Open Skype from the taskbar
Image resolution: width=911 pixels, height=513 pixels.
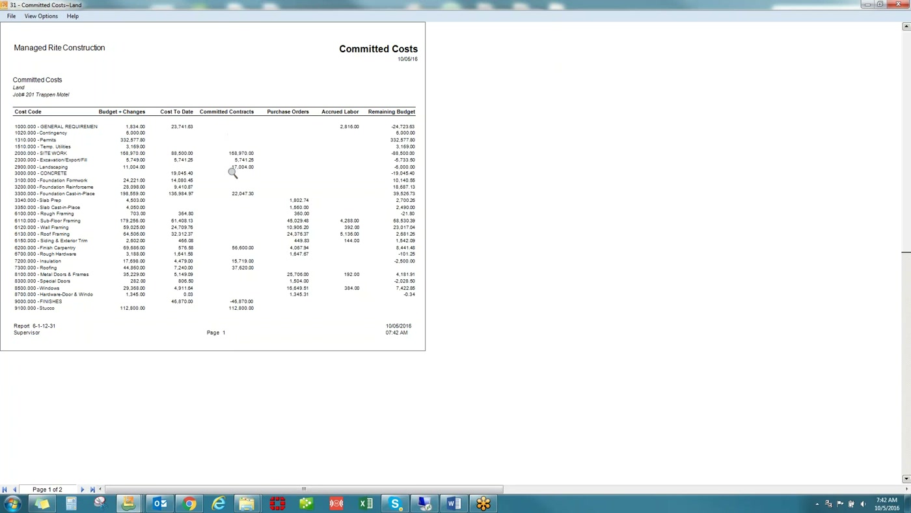pyautogui.click(x=395, y=503)
